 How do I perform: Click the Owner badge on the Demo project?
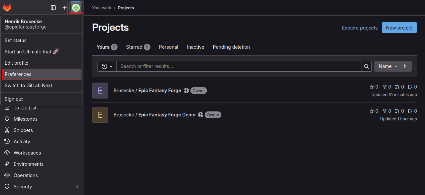point(213,115)
